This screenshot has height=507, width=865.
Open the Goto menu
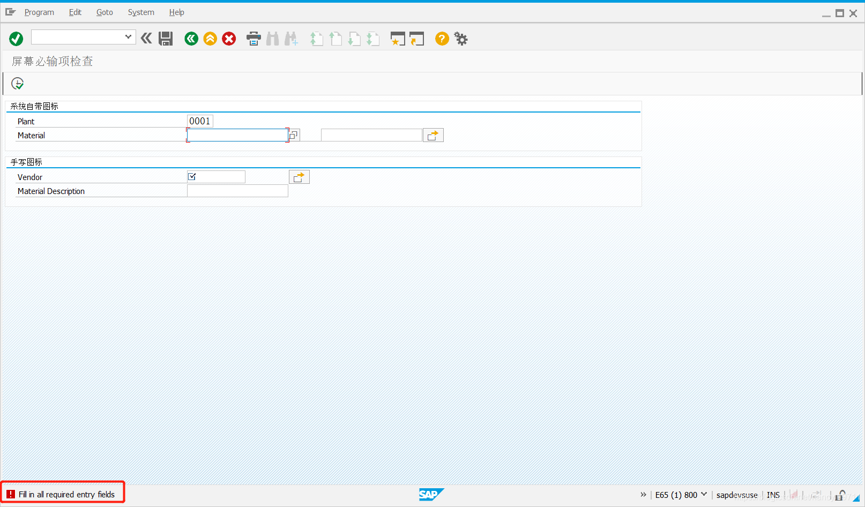(x=105, y=12)
